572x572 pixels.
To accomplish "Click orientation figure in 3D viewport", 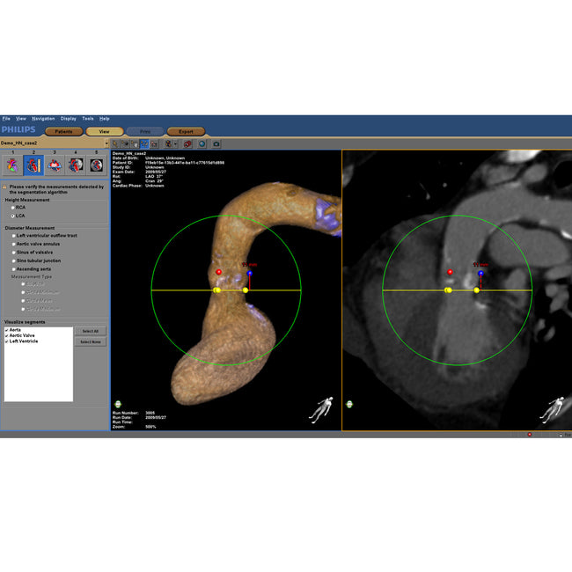I will pyautogui.click(x=324, y=408).
